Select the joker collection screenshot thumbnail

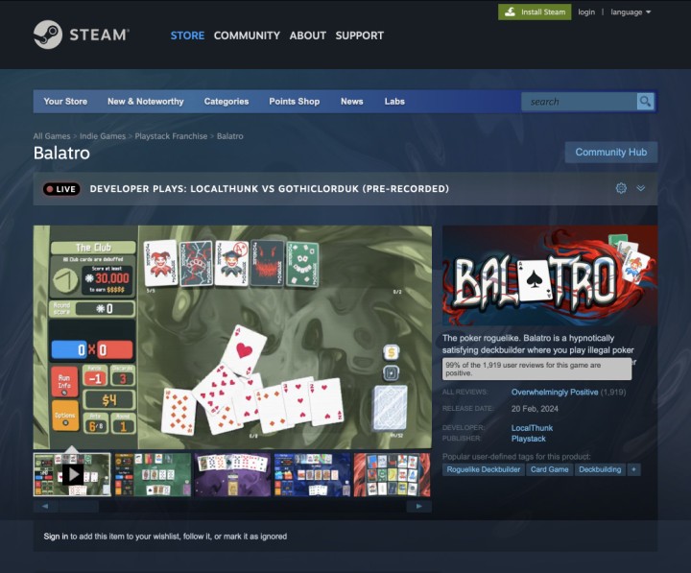tap(392, 475)
